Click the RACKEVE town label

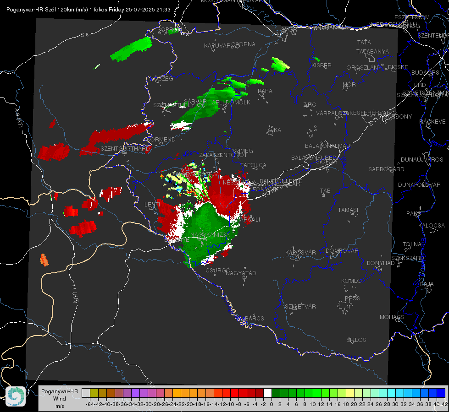point(432,122)
